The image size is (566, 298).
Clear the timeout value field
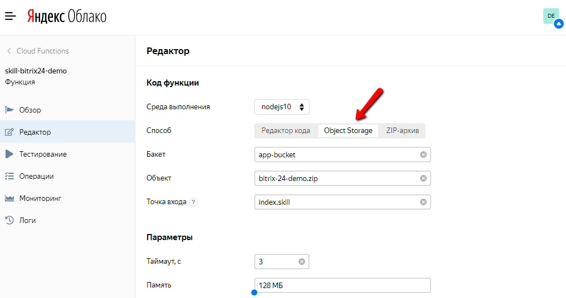(x=302, y=262)
